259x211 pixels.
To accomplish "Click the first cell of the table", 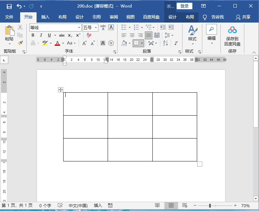I will click(x=85, y=104).
